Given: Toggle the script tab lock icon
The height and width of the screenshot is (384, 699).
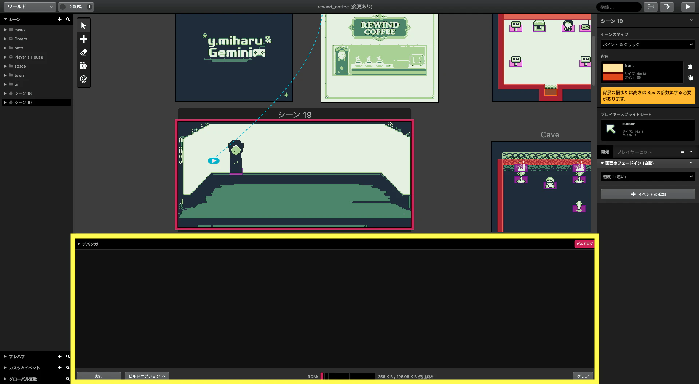Looking at the screenshot, I should (682, 152).
